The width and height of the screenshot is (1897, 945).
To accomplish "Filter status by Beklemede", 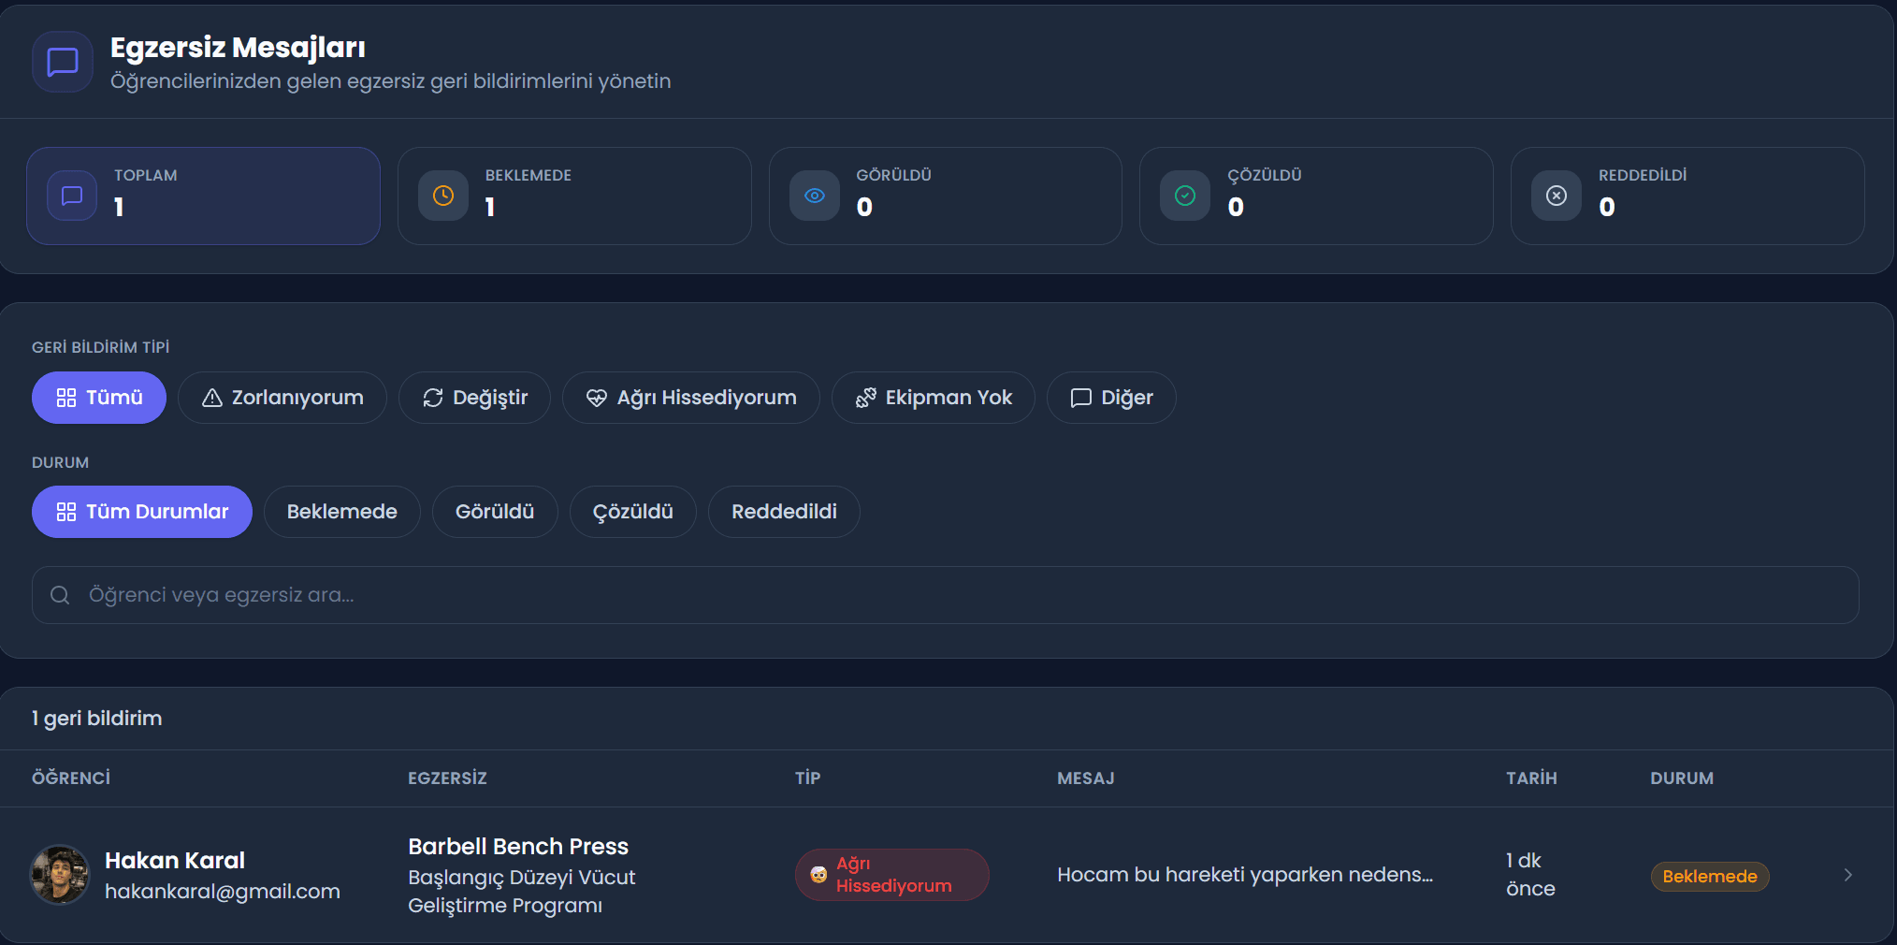I will click(x=342, y=512).
